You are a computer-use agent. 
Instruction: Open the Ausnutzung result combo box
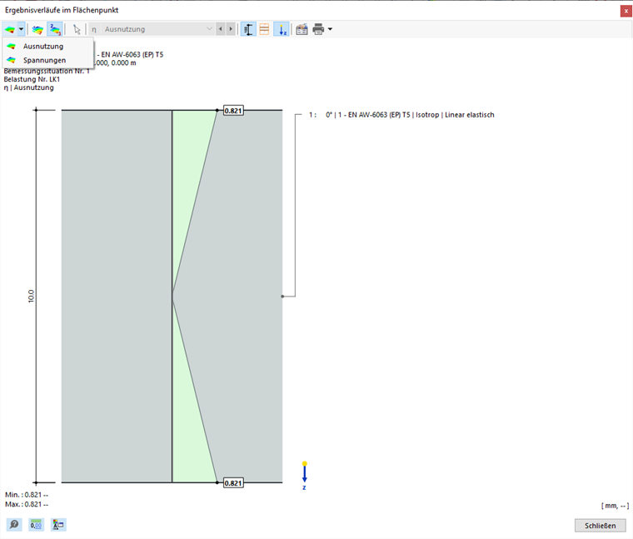[152, 29]
